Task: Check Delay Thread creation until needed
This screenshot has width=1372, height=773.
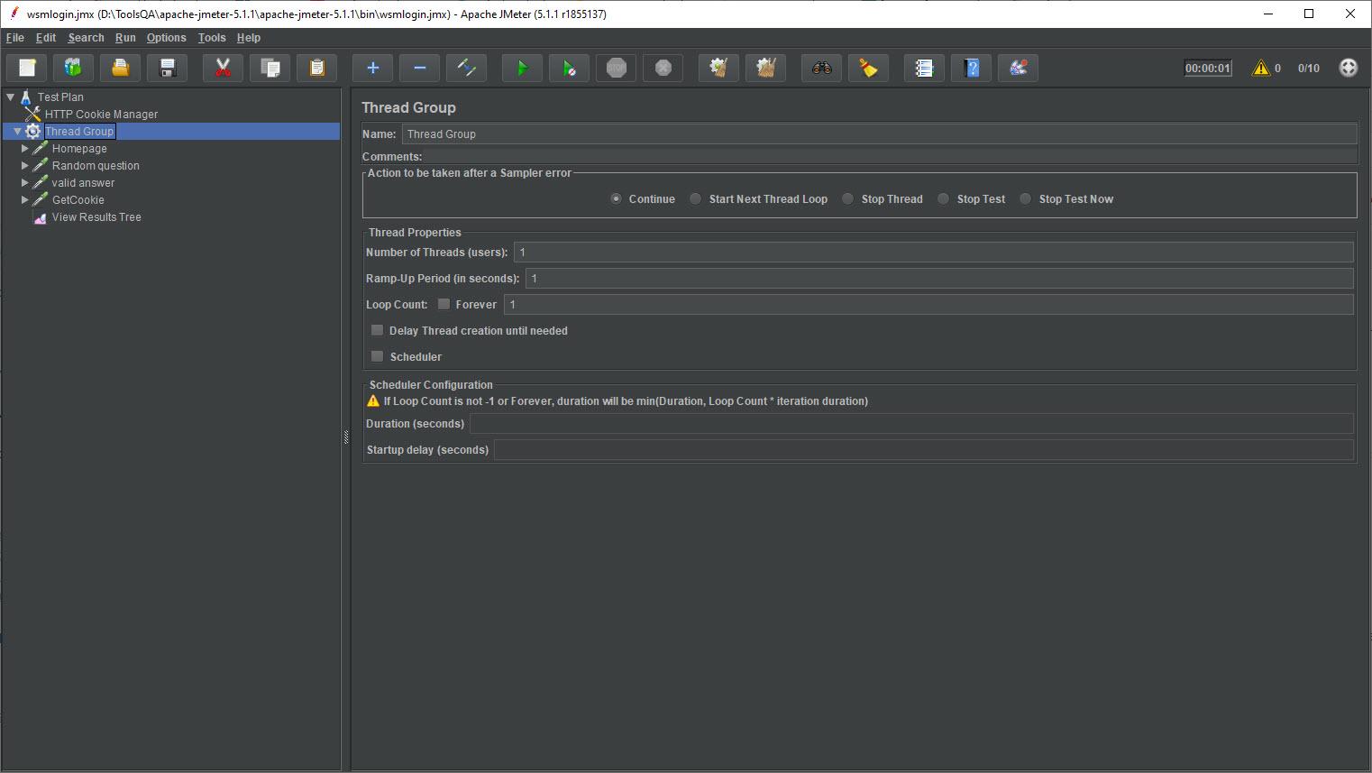Action: tap(378, 330)
